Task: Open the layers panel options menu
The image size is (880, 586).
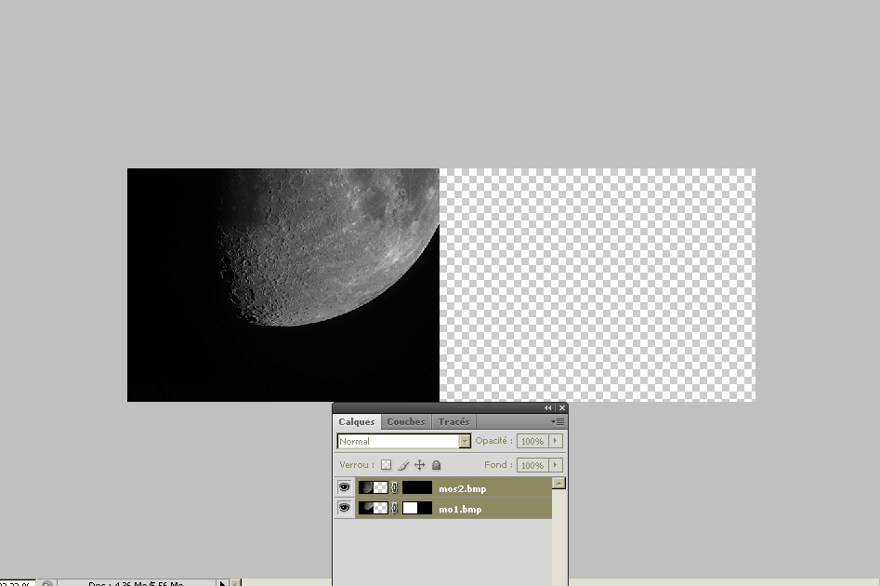Action: point(558,421)
